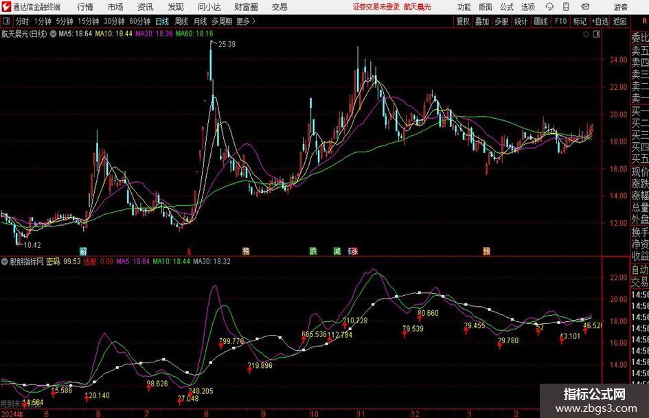Switch to the 周线 period tab

click(x=181, y=21)
